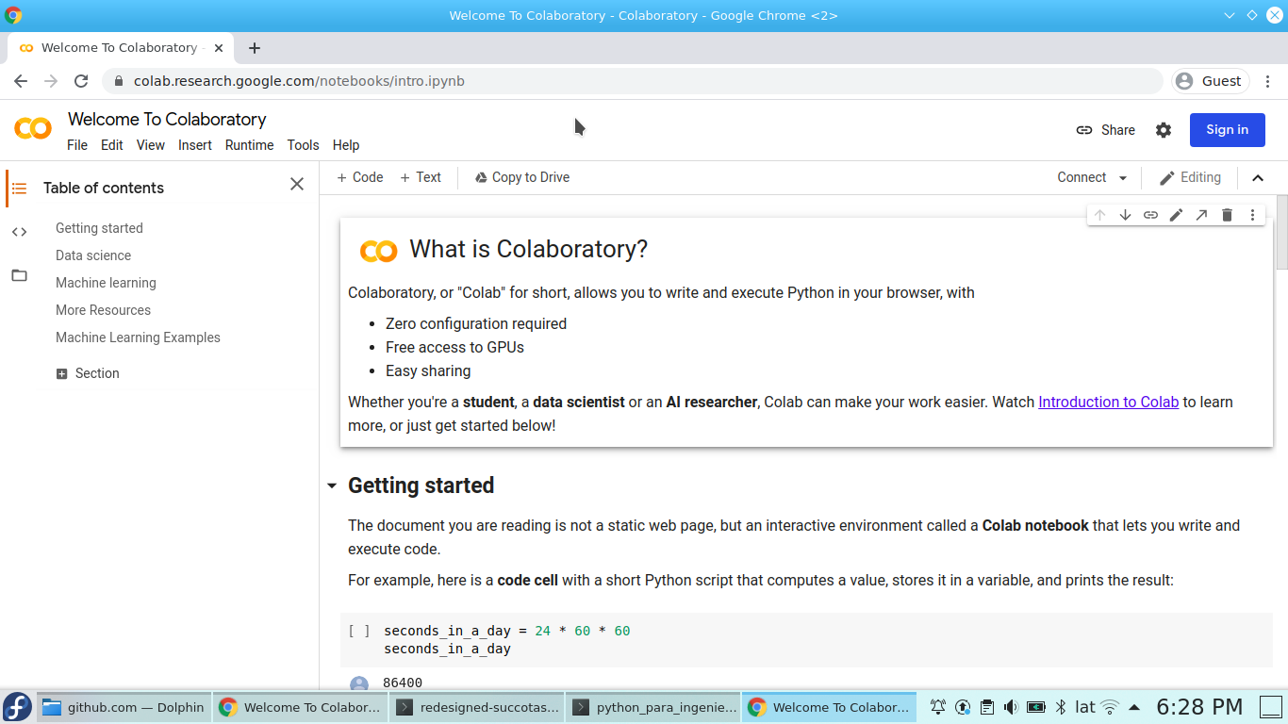Switch to github.com Dolphin taskbar window

pyautogui.click(x=123, y=707)
